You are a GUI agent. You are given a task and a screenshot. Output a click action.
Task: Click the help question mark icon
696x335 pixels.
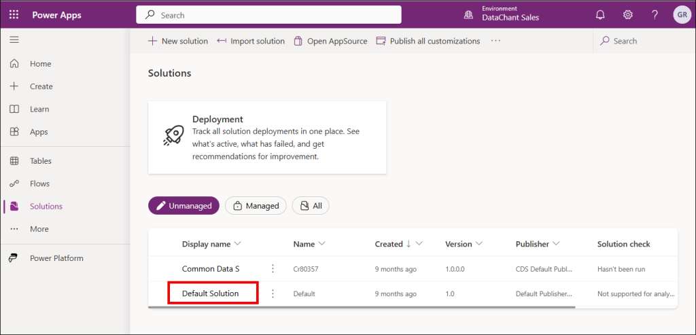655,15
